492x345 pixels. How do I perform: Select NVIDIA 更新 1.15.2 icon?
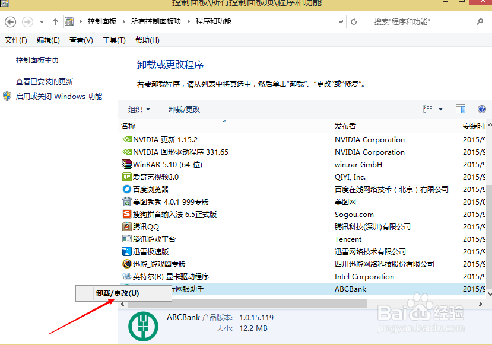coord(127,139)
